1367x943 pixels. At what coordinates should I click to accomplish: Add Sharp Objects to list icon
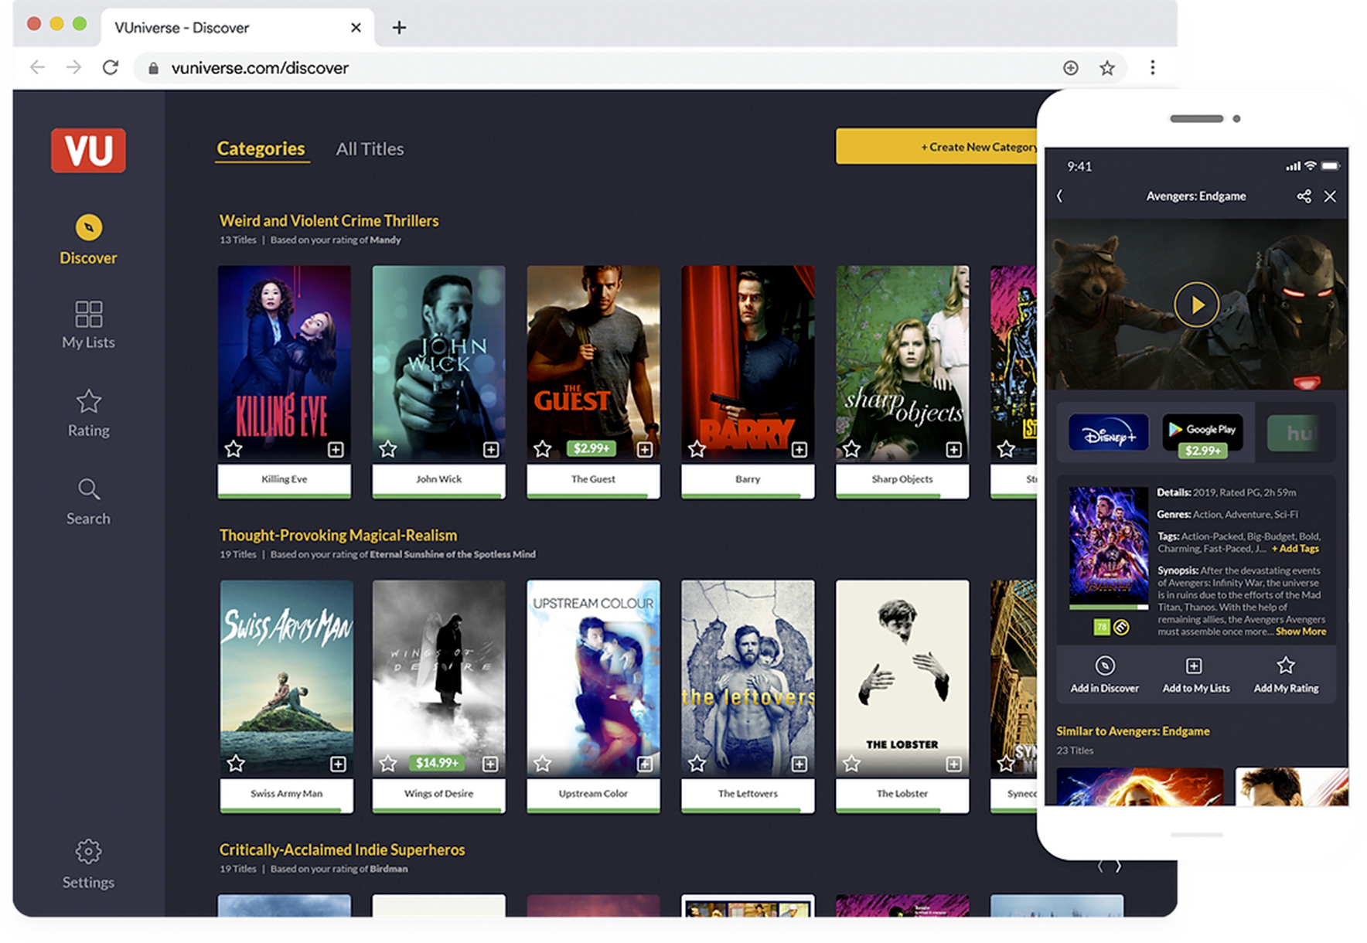[x=954, y=449]
